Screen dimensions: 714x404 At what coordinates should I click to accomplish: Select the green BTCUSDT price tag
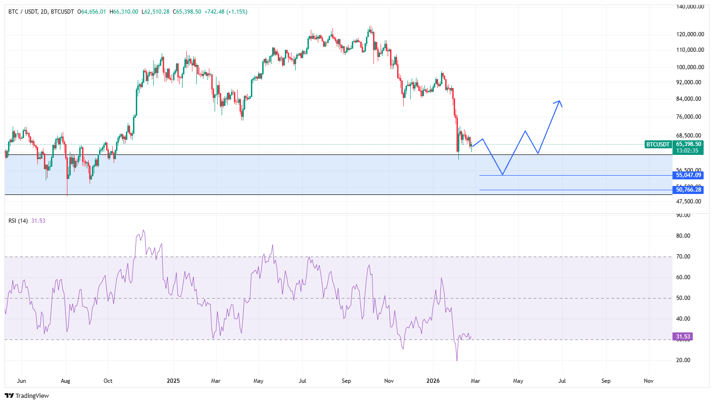point(658,145)
